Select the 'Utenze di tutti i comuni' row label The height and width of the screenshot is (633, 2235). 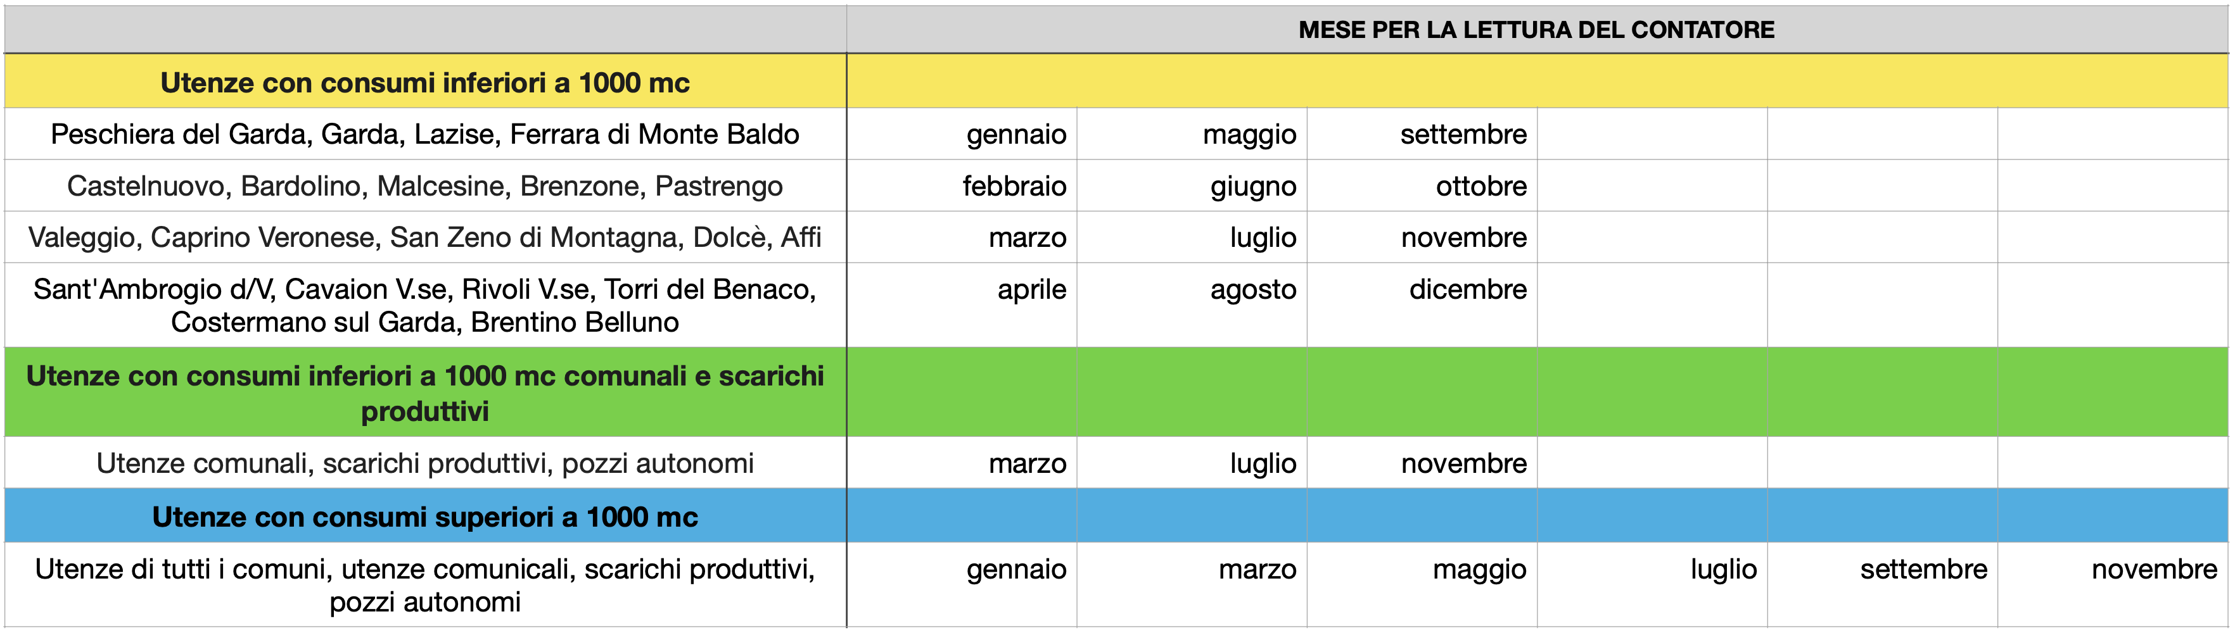(424, 586)
